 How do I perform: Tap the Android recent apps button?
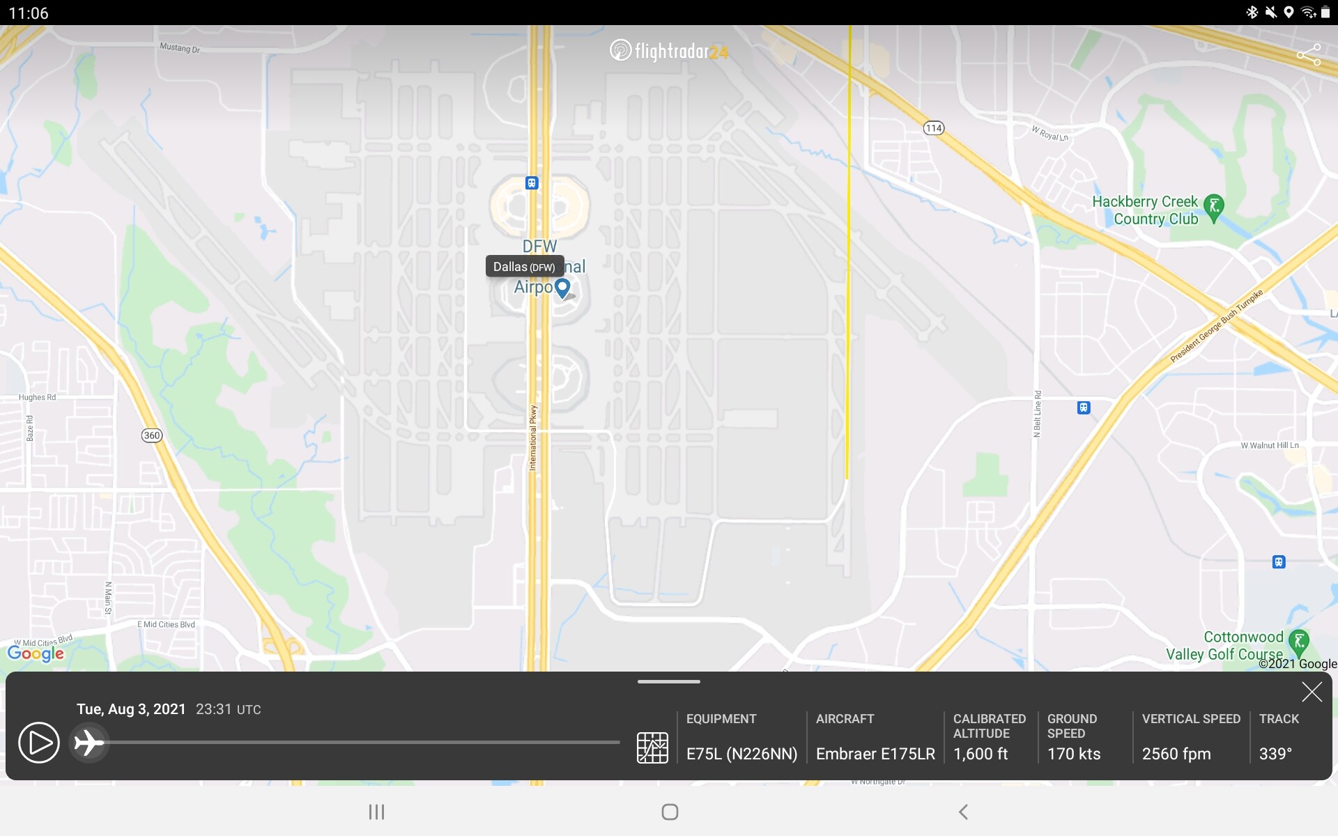click(376, 812)
